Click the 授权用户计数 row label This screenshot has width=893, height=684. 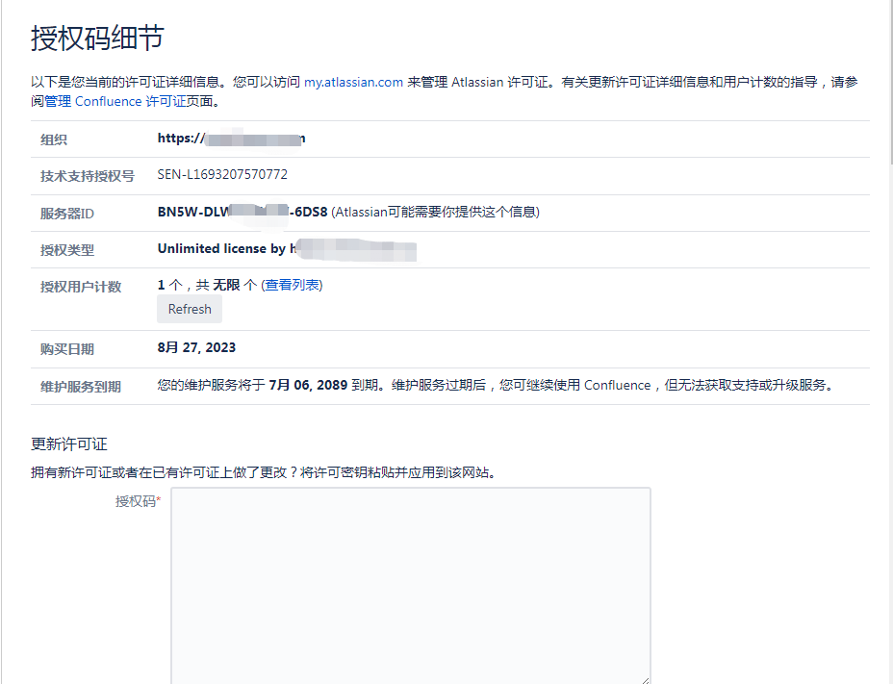(x=81, y=287)
